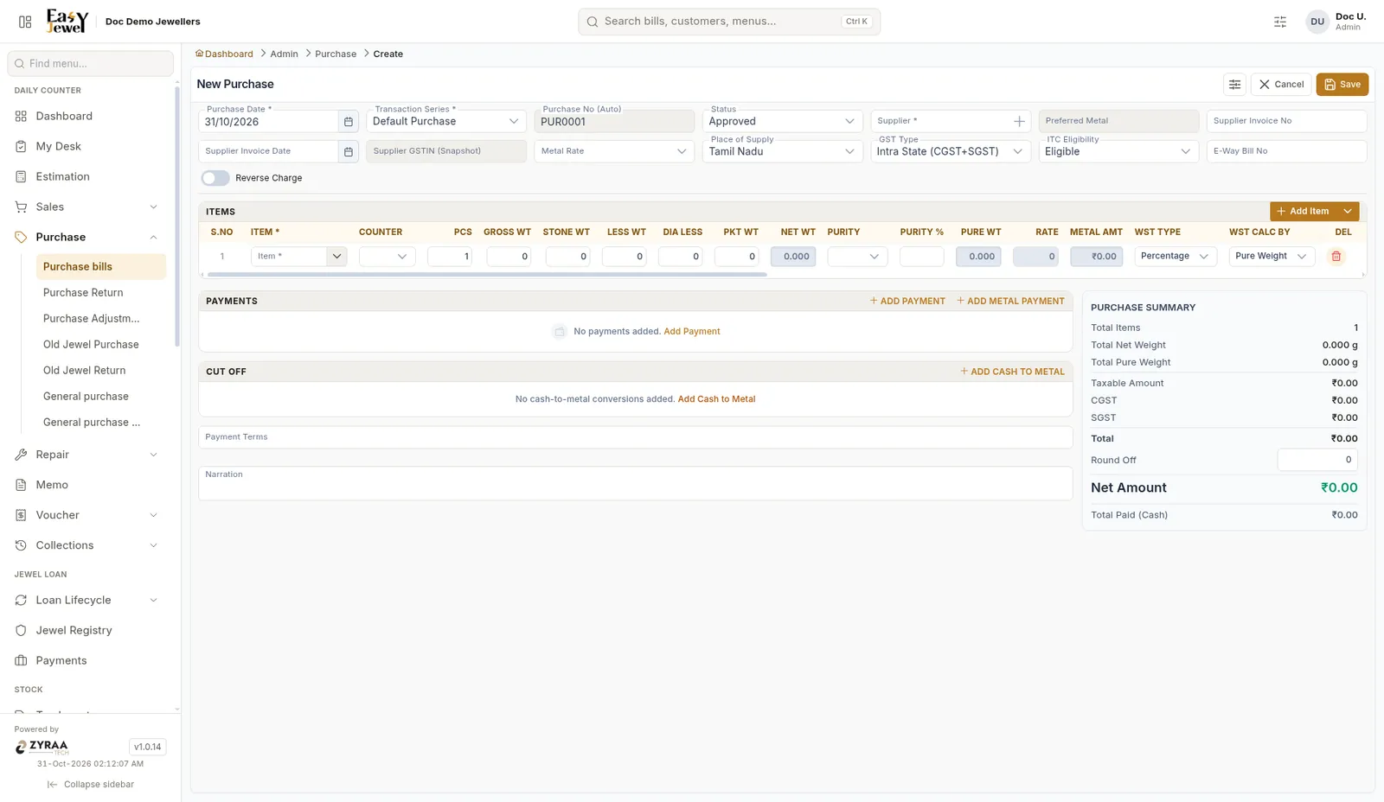Click the items table horizontal scrollbar
Viewport: 1384px width, 802px height.
487,275
